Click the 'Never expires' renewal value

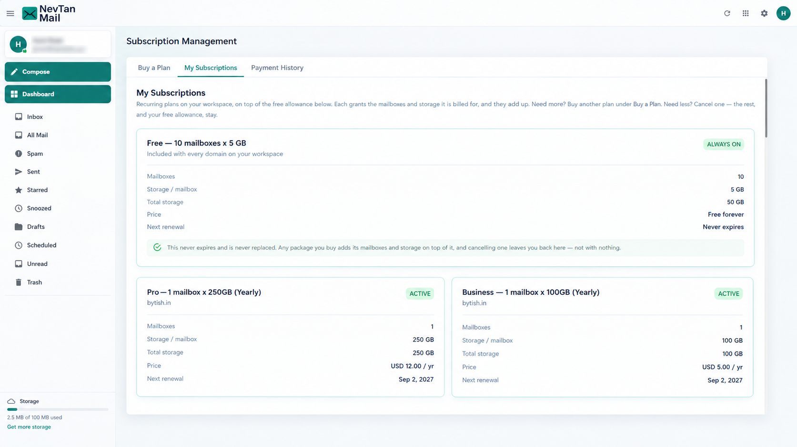[x=723, y=227]
